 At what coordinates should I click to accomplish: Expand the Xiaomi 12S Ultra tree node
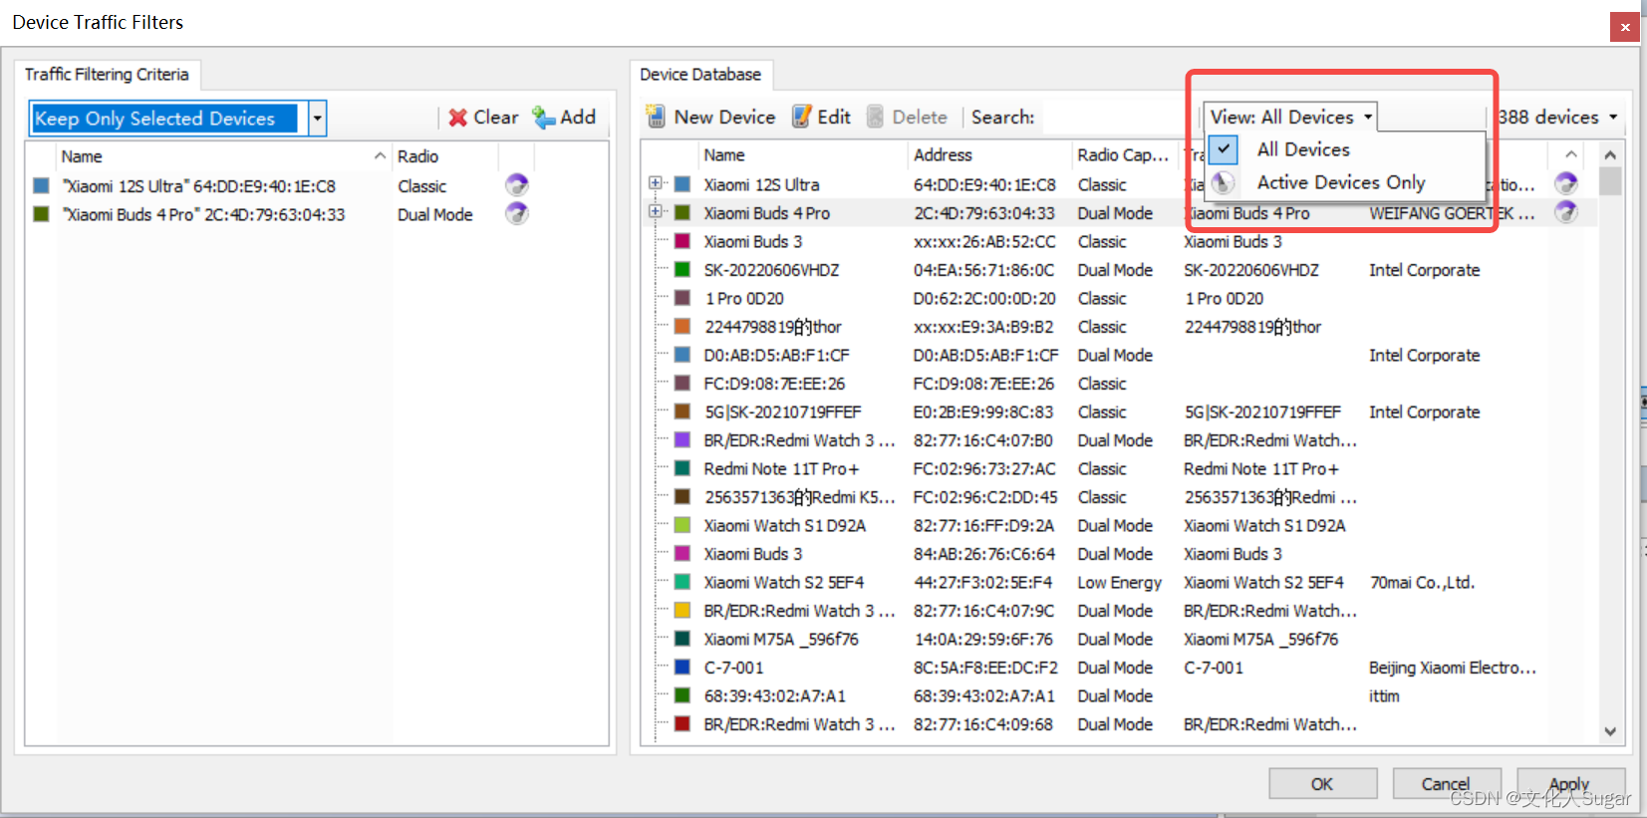pyautogui.click(x=656, y=183)
